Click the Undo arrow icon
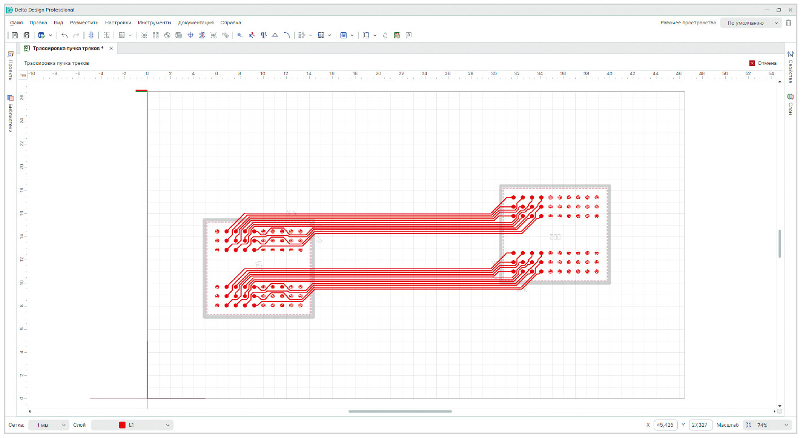This screenshot has width=802, height=438. (x=64, y=35)
